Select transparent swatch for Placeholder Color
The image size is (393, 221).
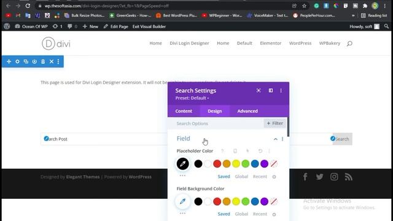coord(274,164)
